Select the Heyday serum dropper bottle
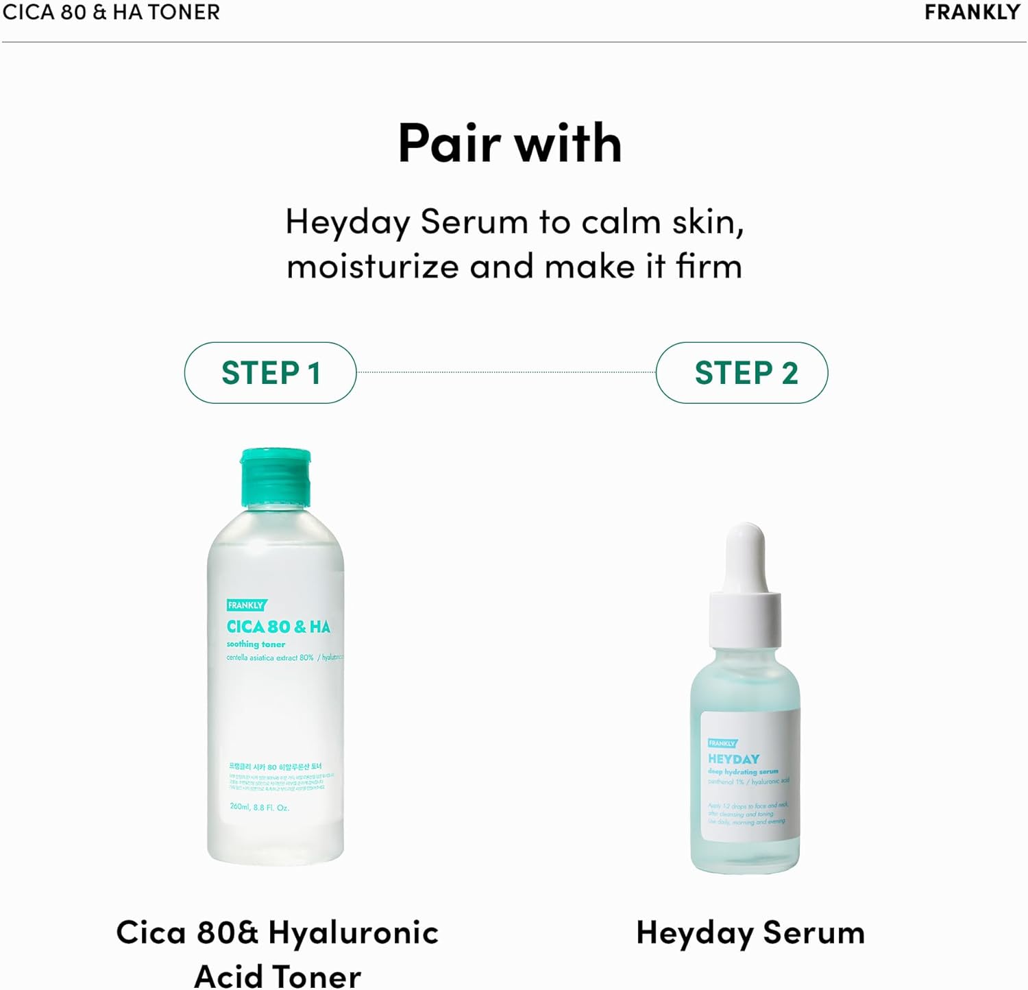This screenshot has height=990, width=1028. [x=746, y=699]
